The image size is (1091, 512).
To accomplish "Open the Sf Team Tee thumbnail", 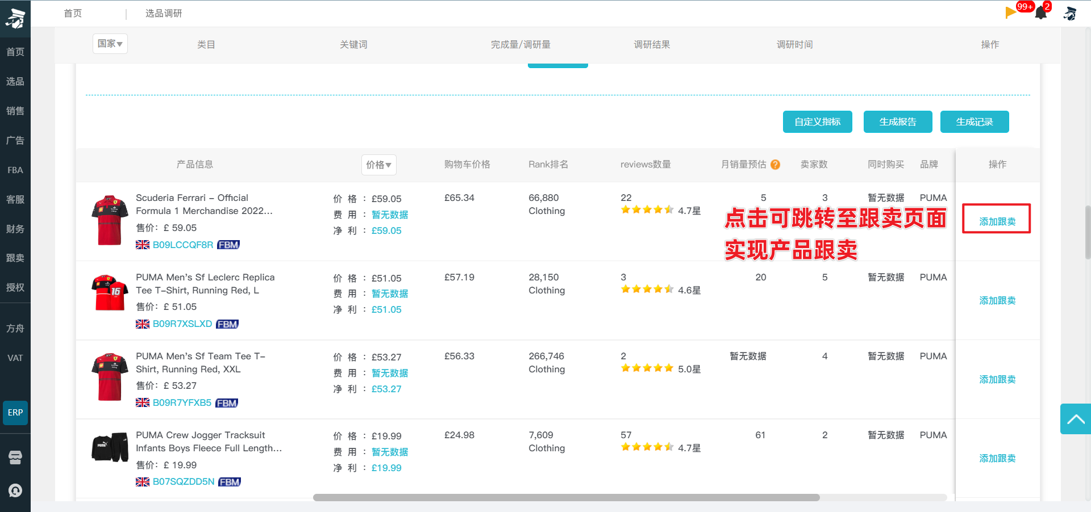I will tap(110, 377).
